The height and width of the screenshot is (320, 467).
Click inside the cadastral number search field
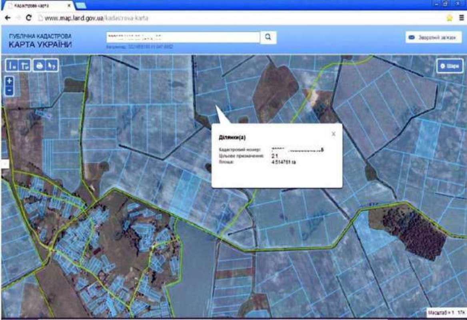(183, 37)
